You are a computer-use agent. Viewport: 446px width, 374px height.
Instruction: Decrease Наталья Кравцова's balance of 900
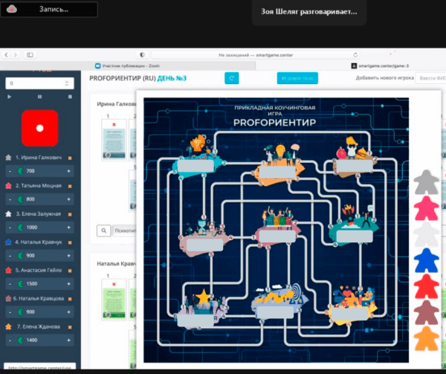pyautogui.click(x=10, y=312)
